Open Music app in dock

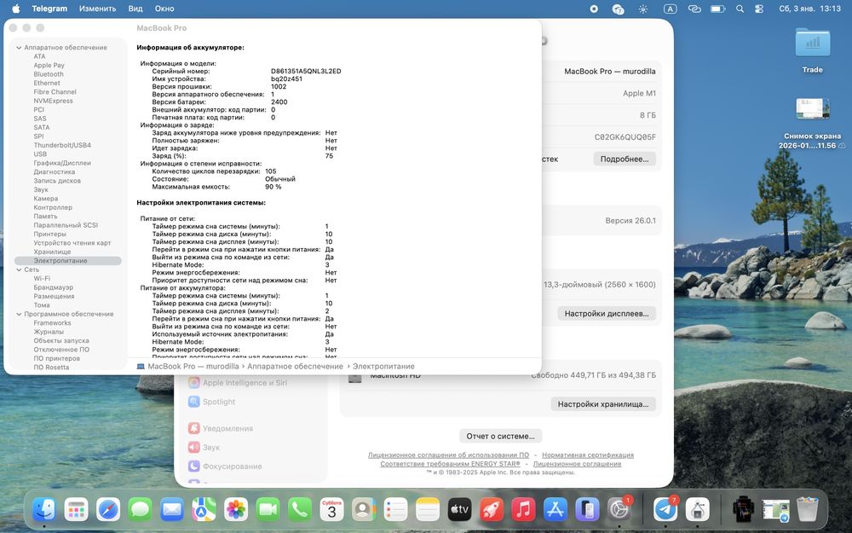click(523, 510)
